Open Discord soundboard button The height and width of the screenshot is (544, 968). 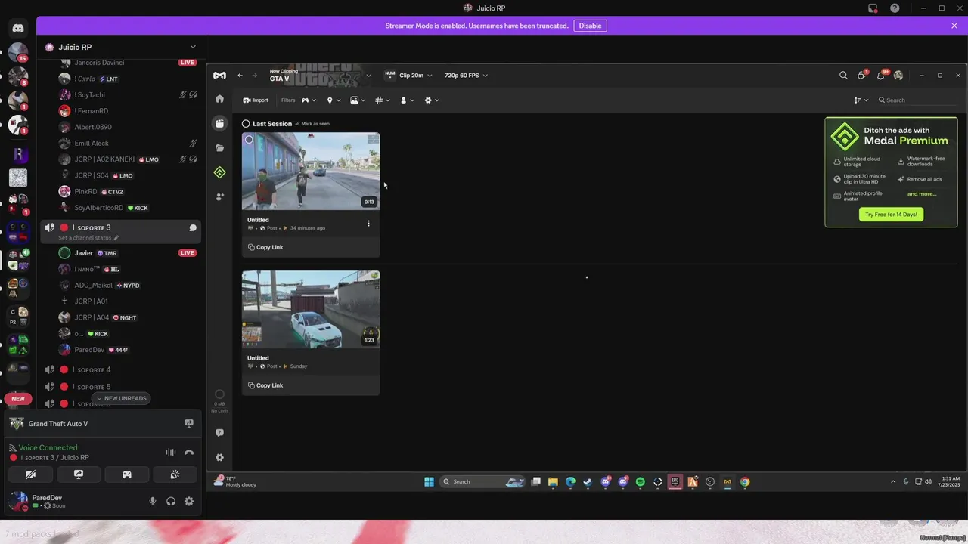coord(175,474)
